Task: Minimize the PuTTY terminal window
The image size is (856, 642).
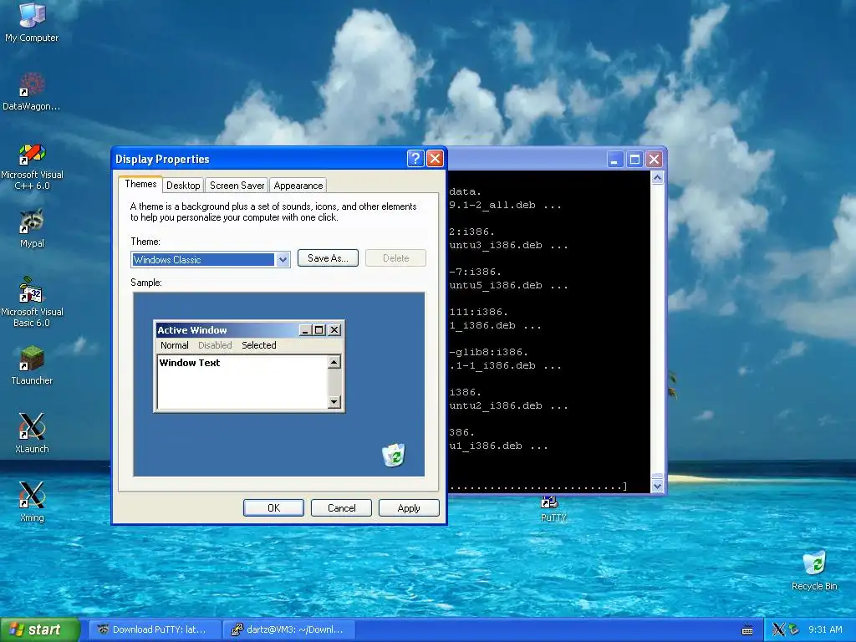Action: [x=614, y=160]
